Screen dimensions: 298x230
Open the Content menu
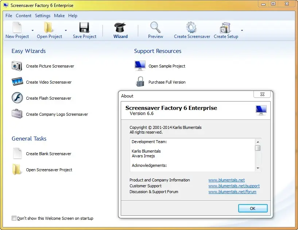click(x=24, y=16)
